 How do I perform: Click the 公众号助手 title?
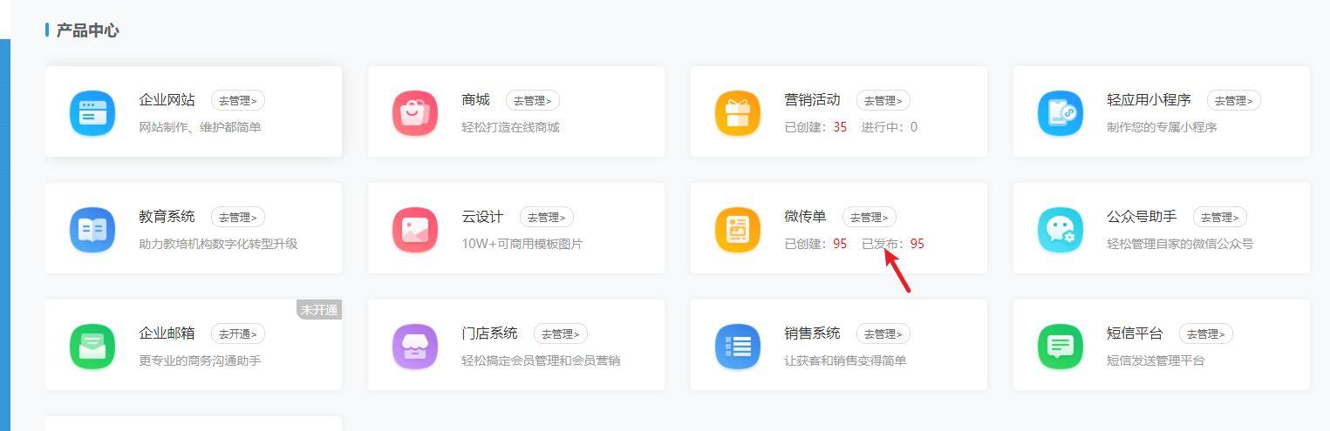tap(1142, 217)
